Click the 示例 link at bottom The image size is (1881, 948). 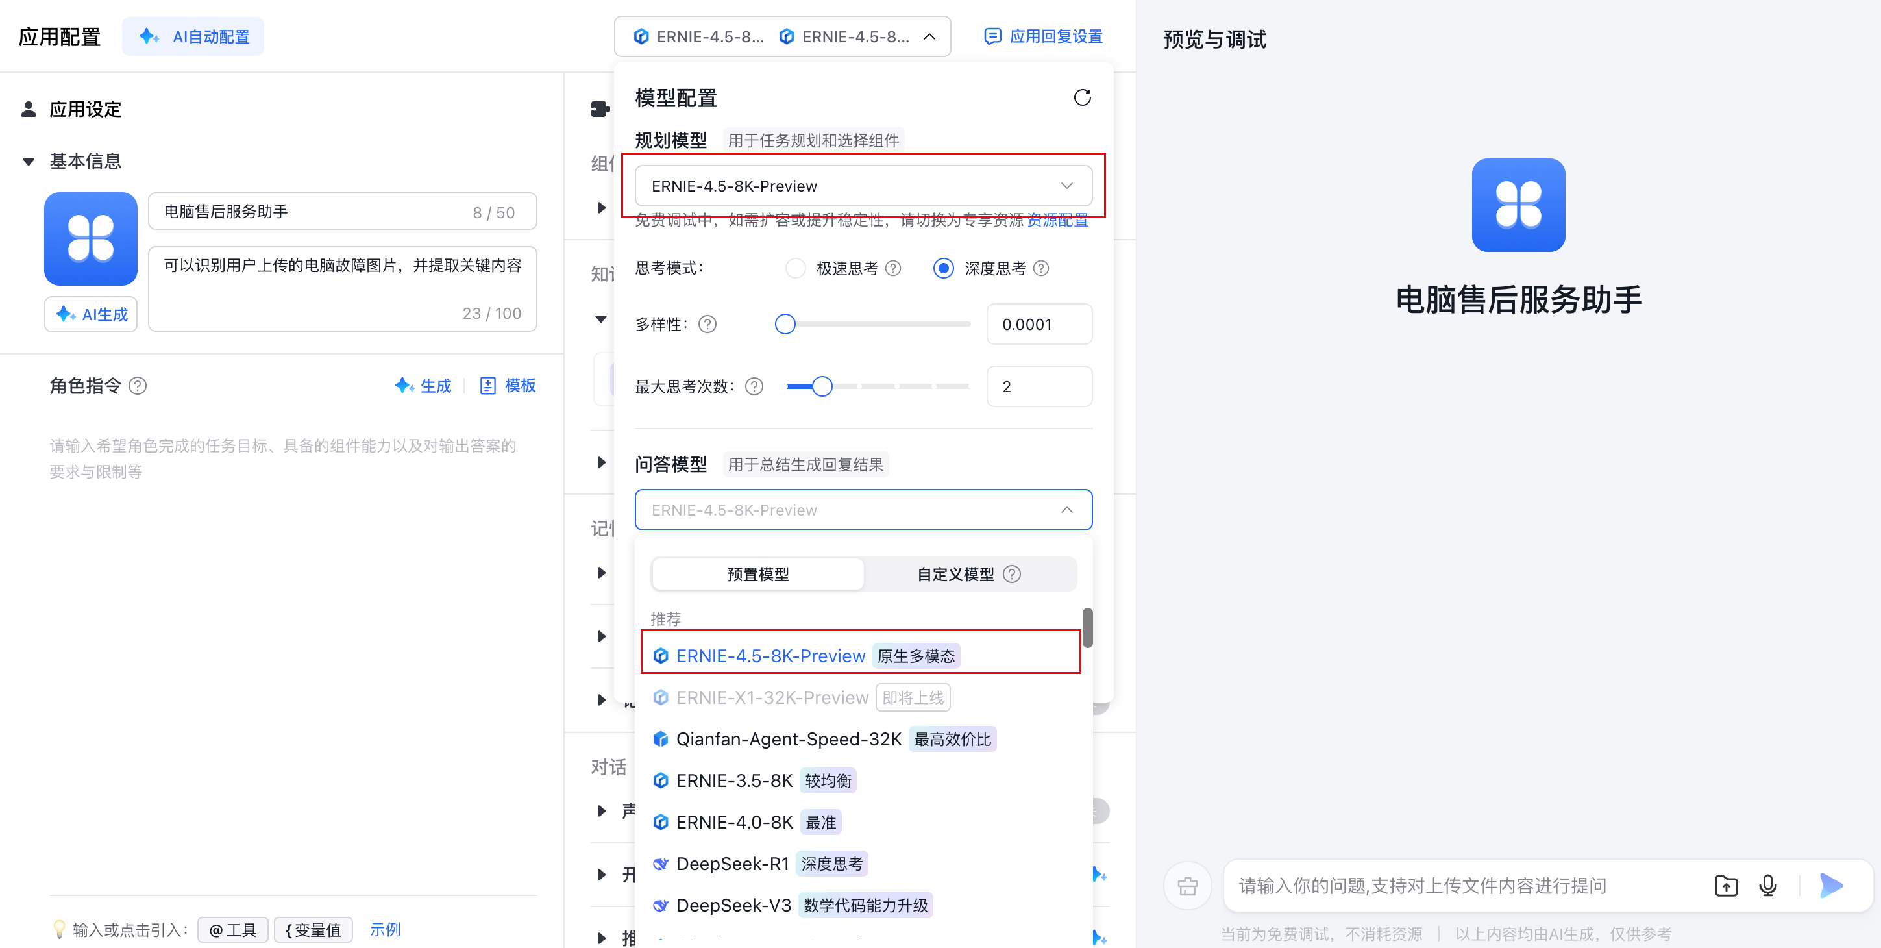coord(385,929)
